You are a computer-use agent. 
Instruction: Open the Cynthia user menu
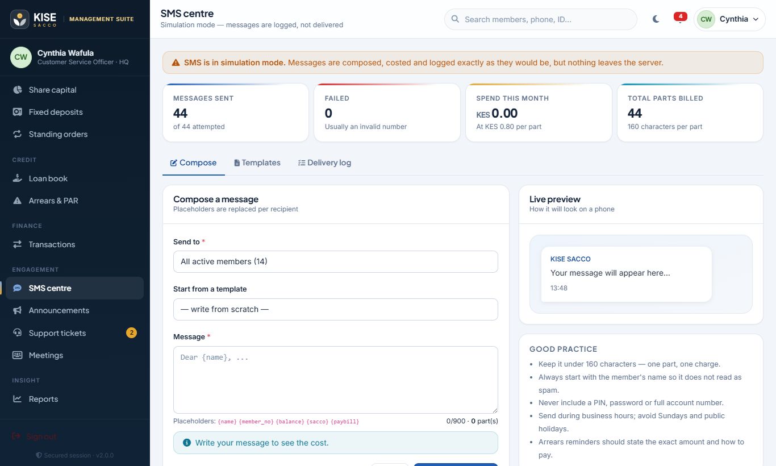[729, 19]
